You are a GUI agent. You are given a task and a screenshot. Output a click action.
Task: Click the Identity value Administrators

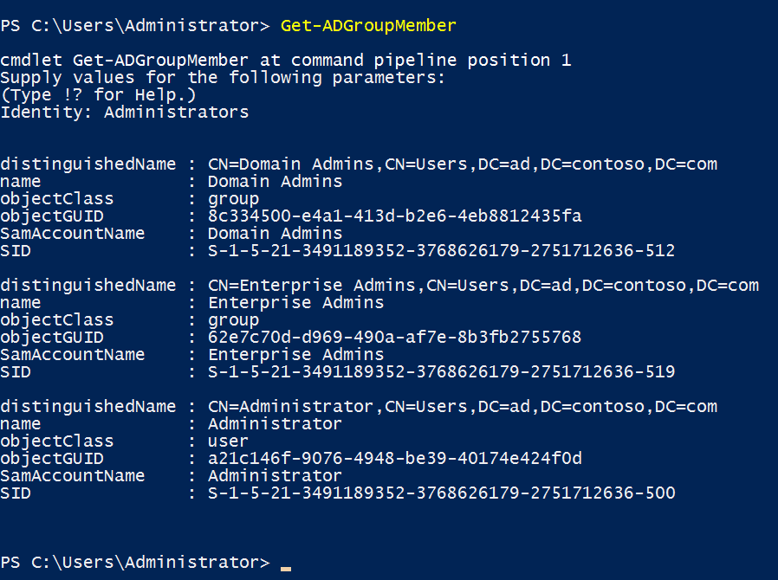pyautogui.click(x=176, y=112)
